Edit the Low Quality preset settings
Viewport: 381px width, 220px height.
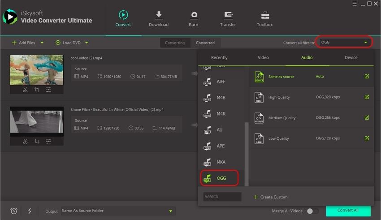point(367,138)
